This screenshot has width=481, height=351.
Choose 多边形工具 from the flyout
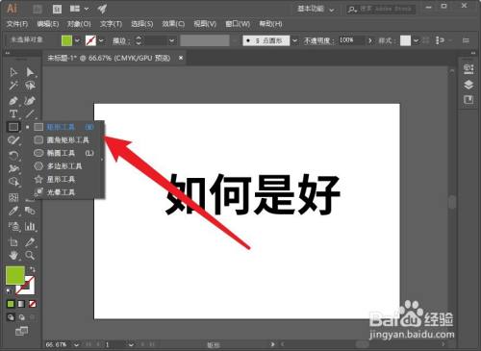pos(63,166)
